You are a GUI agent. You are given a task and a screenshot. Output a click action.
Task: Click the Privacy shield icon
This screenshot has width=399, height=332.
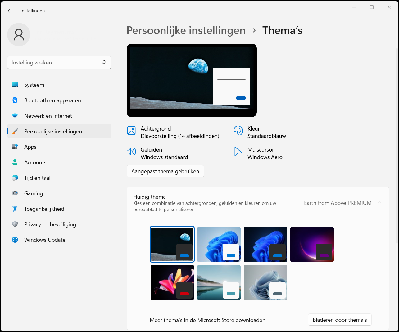15,224
